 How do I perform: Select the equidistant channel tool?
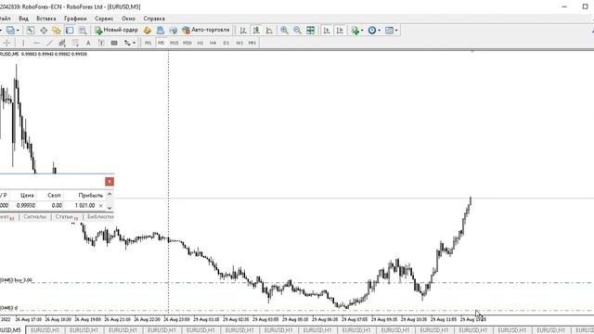pos(62,43)
